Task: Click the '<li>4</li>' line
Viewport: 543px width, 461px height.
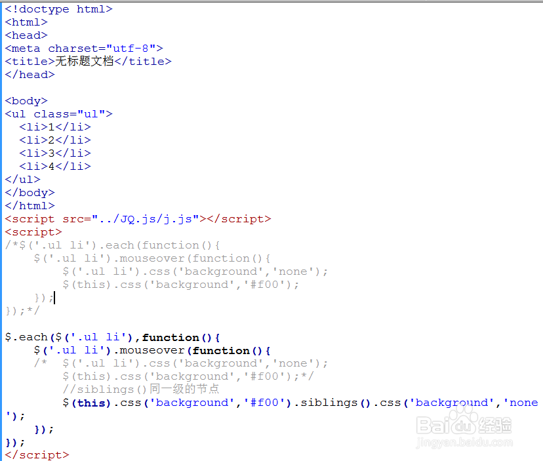Action: pyautogui.click(x=55, y=167)
